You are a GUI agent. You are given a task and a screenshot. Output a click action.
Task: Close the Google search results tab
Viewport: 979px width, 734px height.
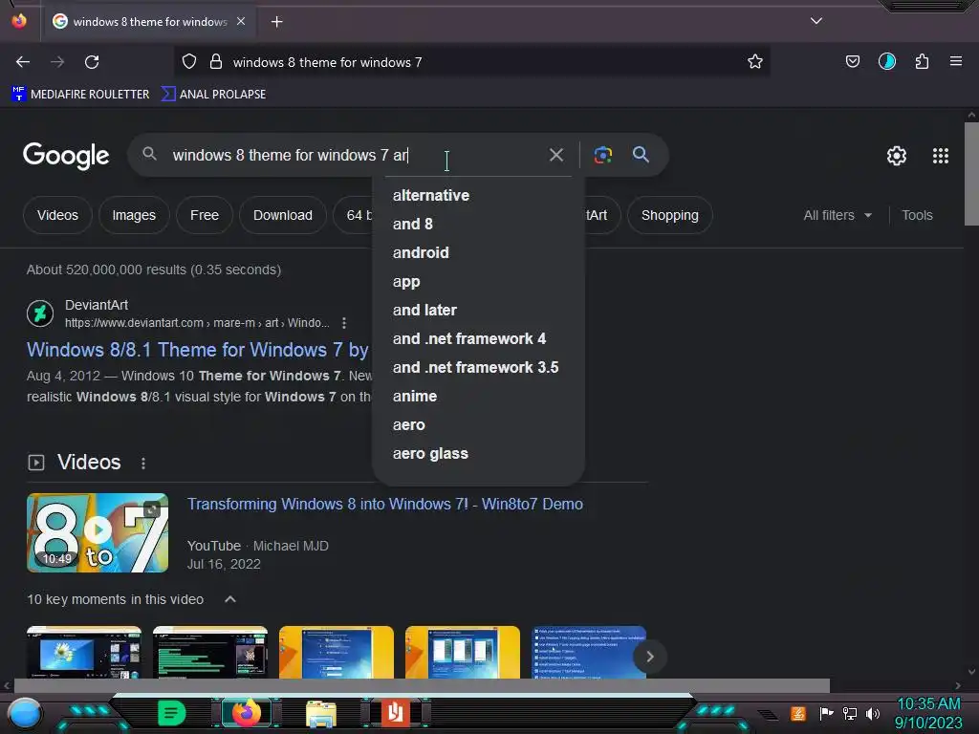point(241,21)
